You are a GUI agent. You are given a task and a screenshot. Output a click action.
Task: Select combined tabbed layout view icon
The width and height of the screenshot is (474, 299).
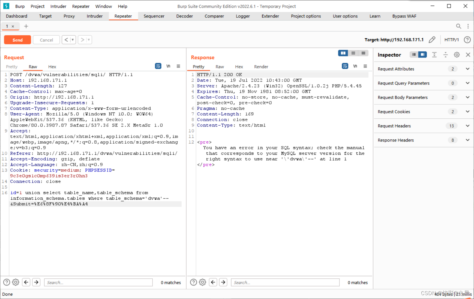363,53
